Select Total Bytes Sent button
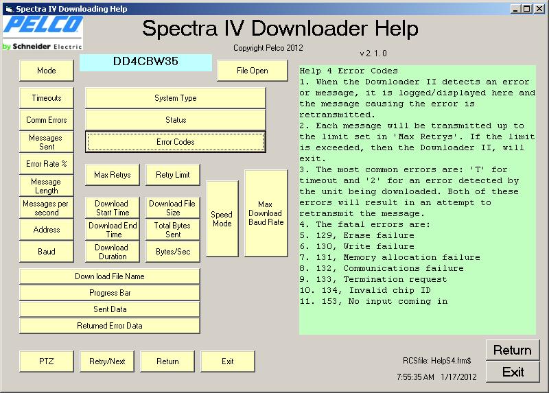This screenshot has width=549, height=393. (173, 230)
